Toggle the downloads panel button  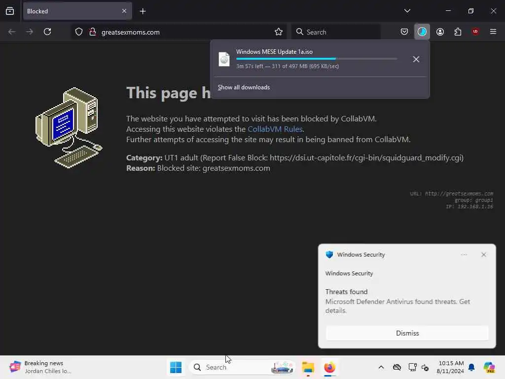tap(422, 32)
